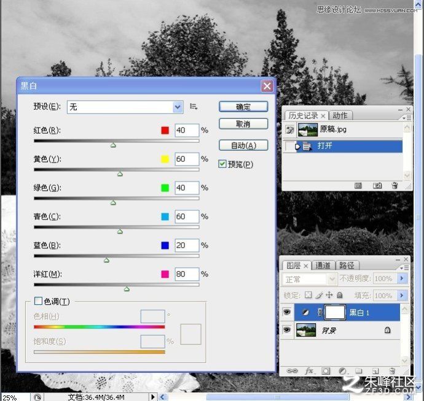Lock all padlock icon
424x401 pixels.
coord(340,295)
